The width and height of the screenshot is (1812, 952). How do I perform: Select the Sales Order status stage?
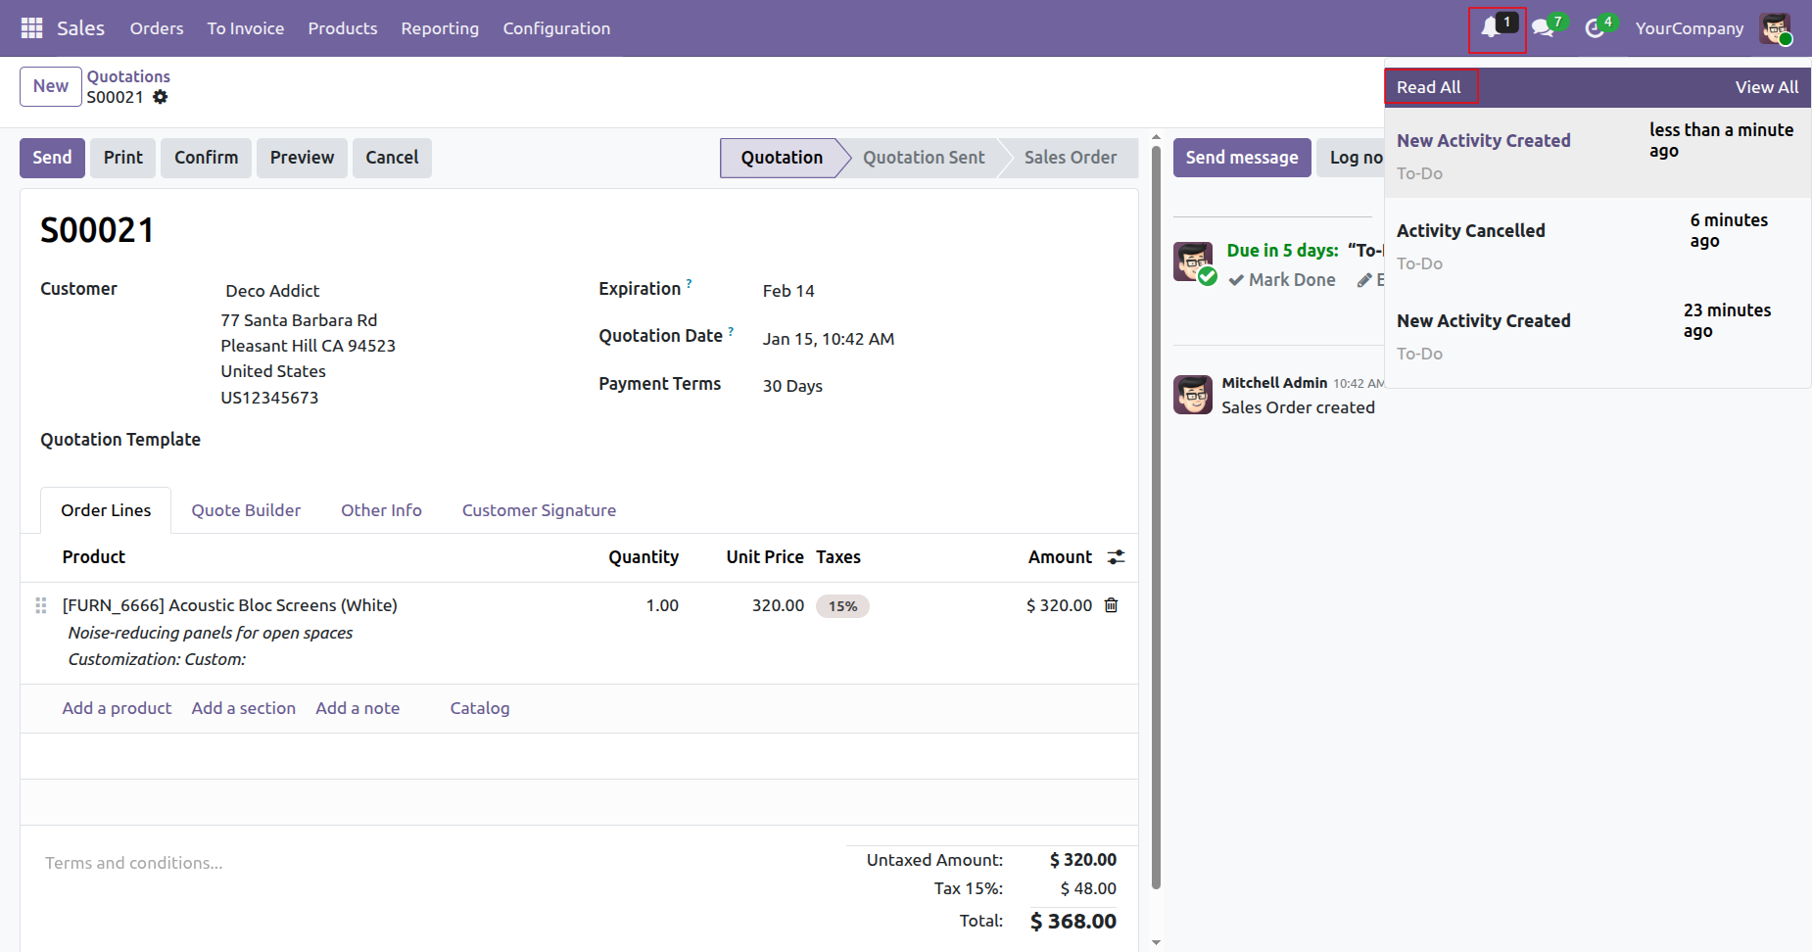point(1070,158)
